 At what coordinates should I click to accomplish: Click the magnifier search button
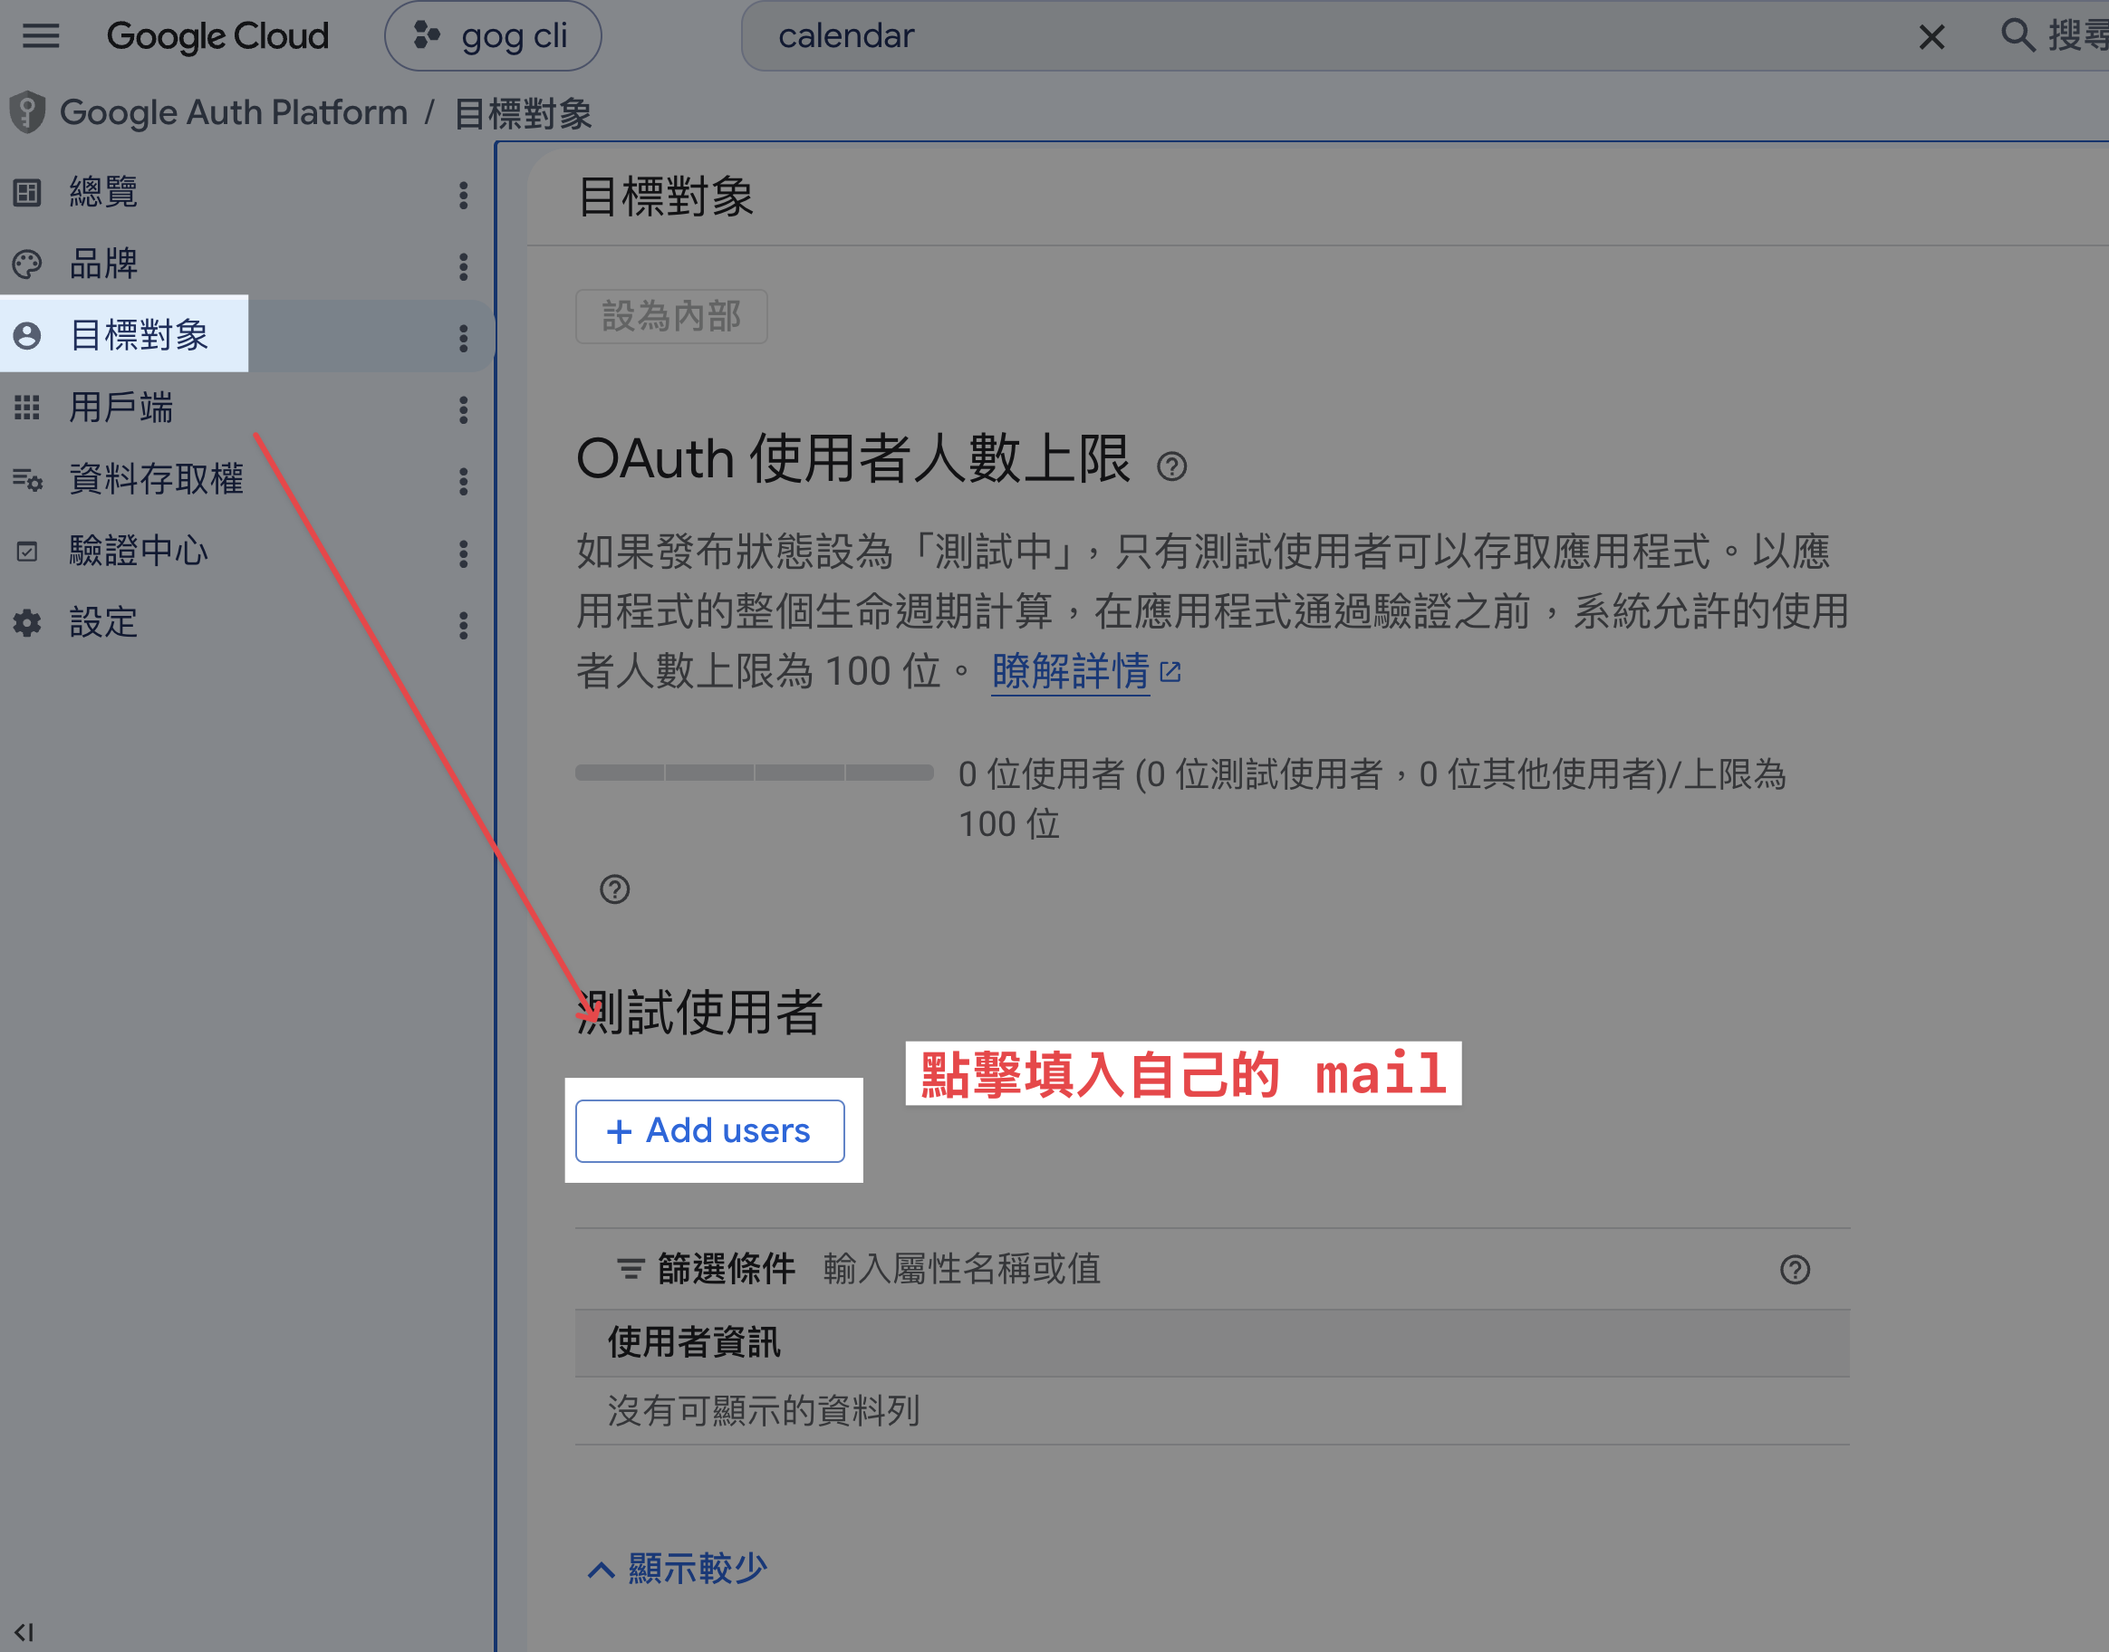pos(2018,34)
